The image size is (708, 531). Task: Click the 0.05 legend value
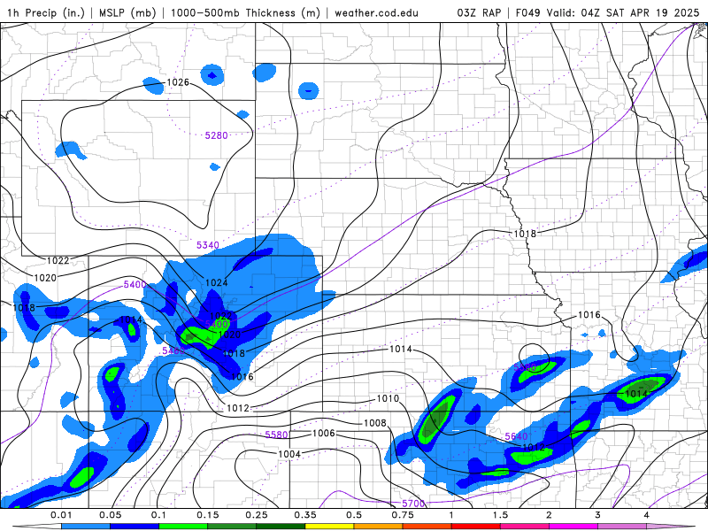110,515
